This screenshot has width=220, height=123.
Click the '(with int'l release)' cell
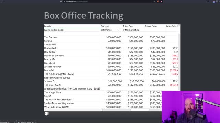(73, 30)
